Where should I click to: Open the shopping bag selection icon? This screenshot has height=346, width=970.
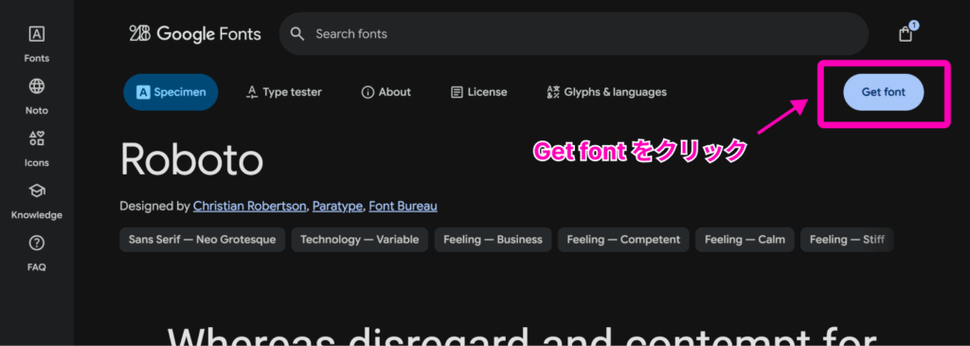click(906, 33)
